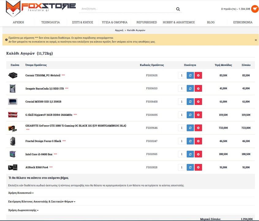Click the Fractal Design case thumbnail
Viewport: 259px width, 221px height.
(13, 141)
